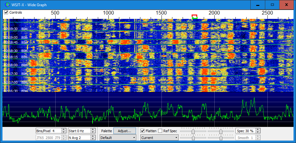Click the 02:19:30 80m waterfall timestamp
This screenshot has height=143, width=296.
coord(16,29)
